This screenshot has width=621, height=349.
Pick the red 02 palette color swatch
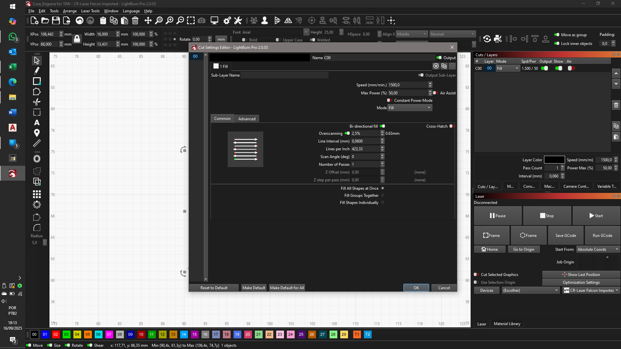(56, 334)
